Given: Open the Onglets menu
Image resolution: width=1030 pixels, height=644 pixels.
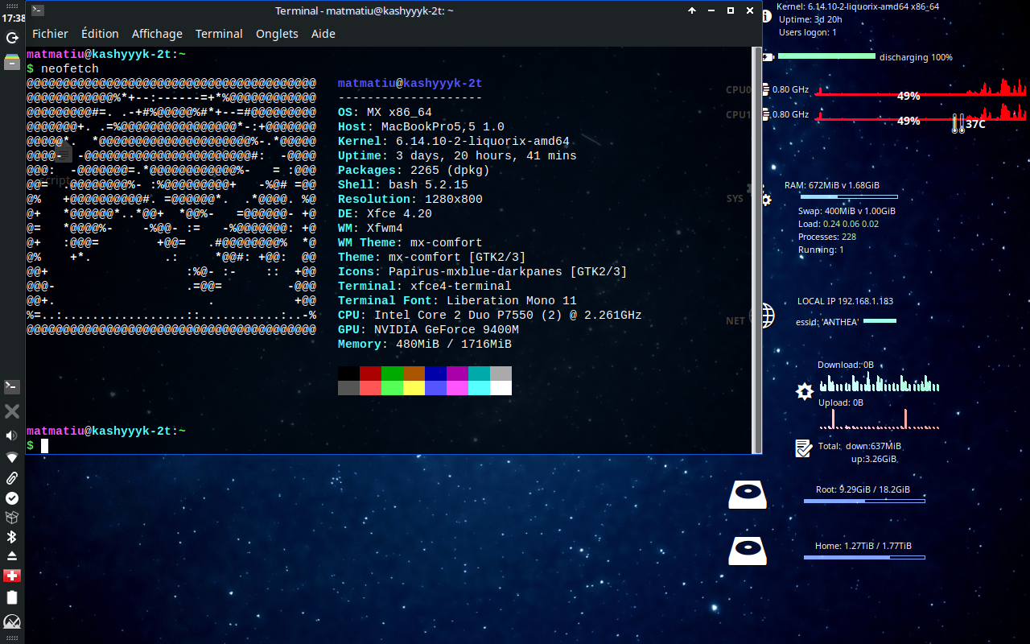Looking at the screenshot, I should tap(277, 34).
